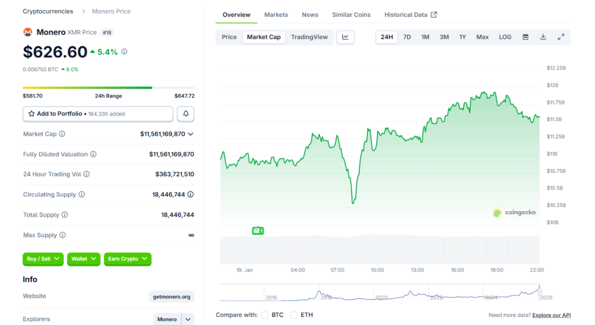Expand the Market Cap details chevron
This screenshot has height=325, width=595.
[191, 134]
